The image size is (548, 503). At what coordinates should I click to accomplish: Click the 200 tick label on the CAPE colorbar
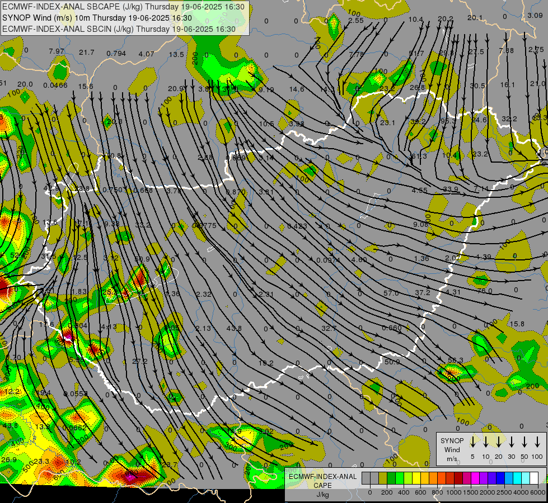pos(387,492)
